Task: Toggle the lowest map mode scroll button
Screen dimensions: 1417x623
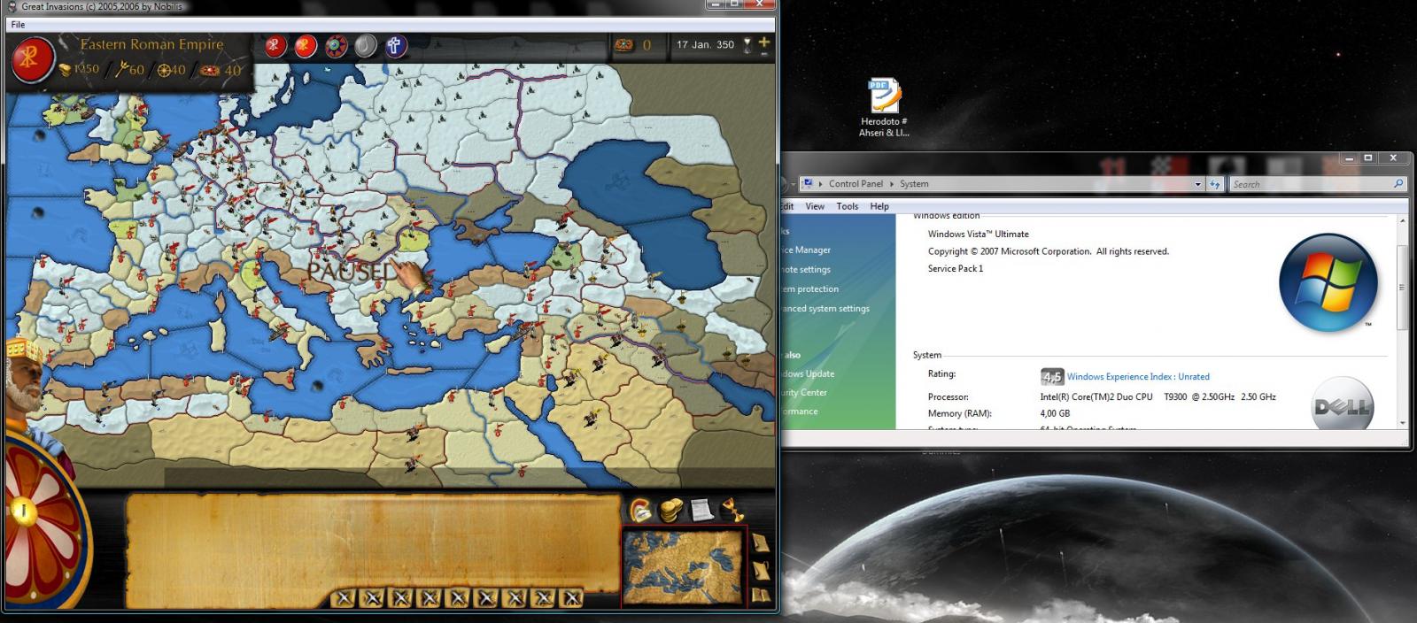Action: (761, 596)
